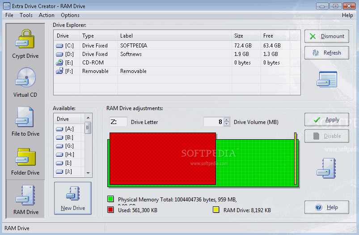Sort by the Type column header
Viewport: 359px width, 235px height.
click(x=98, y=36)
